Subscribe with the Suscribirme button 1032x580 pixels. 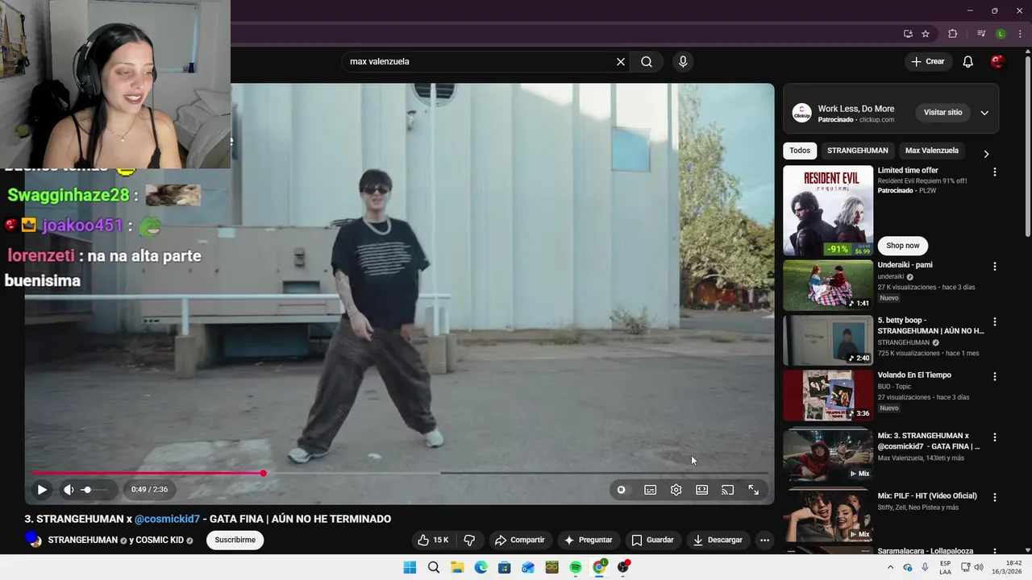coord(235,540)
